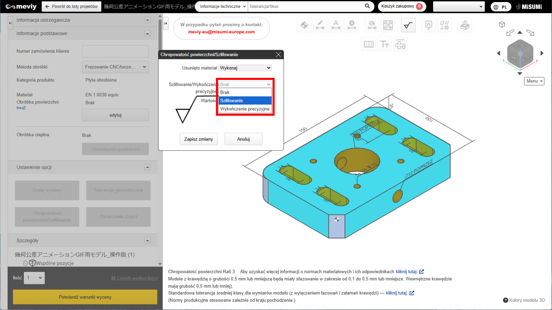Click the search magnifier icon
This screenshot has width=552, height=310.
point(367,6)
